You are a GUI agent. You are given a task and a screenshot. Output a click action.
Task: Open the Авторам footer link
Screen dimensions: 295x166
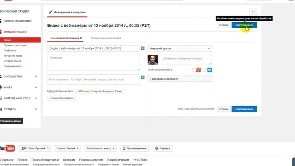pyautogui.click(x=69, y=160)
